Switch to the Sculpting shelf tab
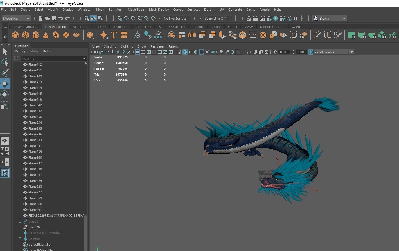The width and height of the screenshot is (399, 251). tap(80, 26)
